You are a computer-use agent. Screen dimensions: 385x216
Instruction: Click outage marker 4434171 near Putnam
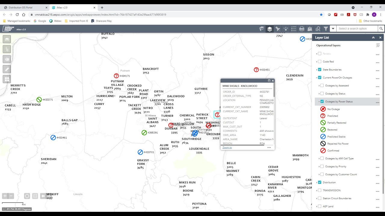pyautogui.click(x=116, y=76)
